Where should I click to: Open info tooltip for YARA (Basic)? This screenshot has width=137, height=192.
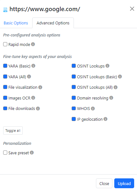point(33,66)
